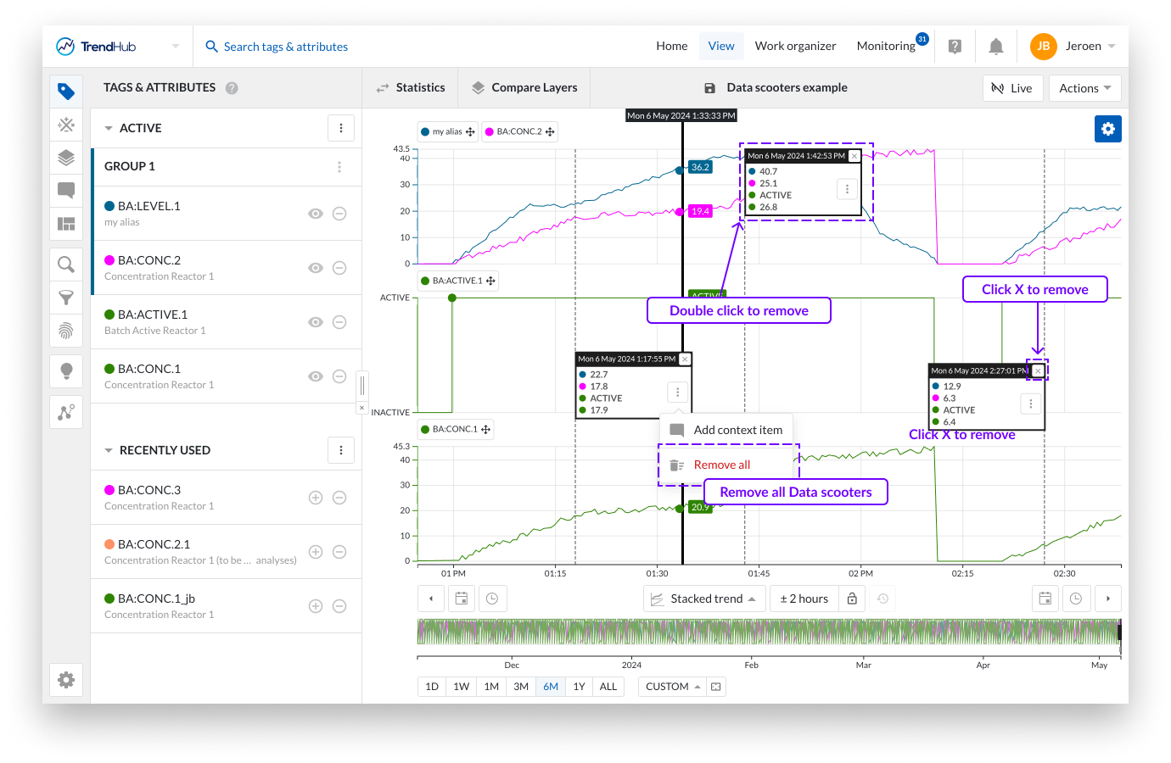Expand the Actions dropdown
Image resolution: width=1171 pixels, height=763 pixels.
click(x=1084, y=88)
